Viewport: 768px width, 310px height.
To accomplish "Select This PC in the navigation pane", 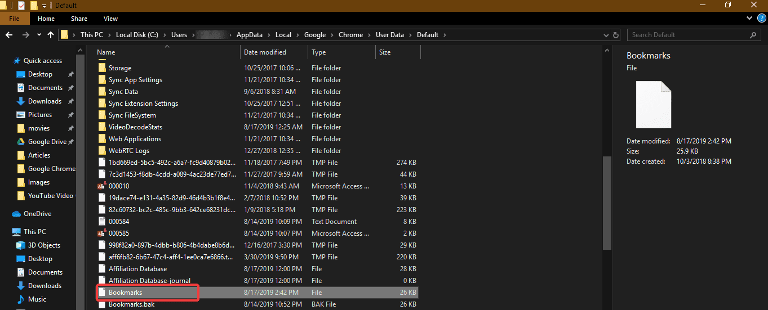I will click(x=35, y=232).
